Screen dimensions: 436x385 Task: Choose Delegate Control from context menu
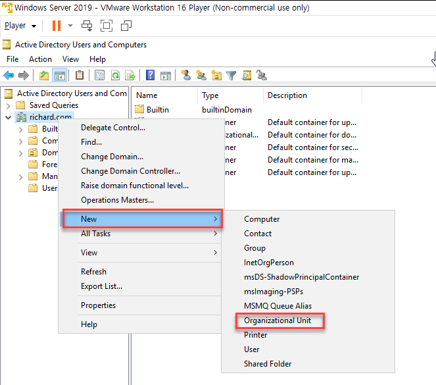(141, 128)
